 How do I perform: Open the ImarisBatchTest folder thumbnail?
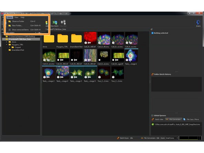tap(76, 39)
